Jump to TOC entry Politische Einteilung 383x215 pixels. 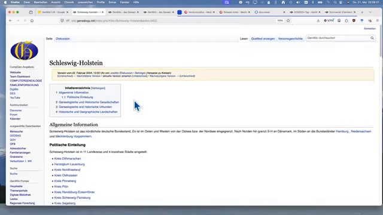80,97
